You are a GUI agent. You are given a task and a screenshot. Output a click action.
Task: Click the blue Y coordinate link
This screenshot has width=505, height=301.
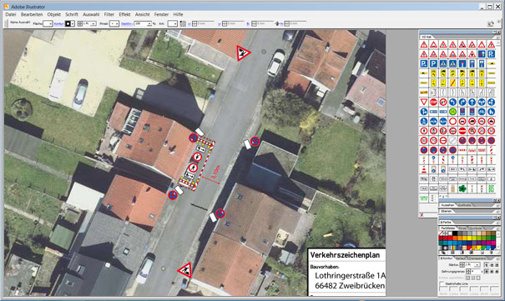220,24
